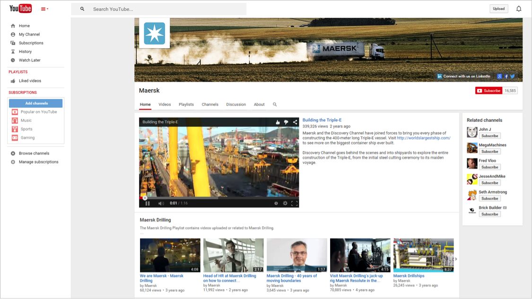Open Maersk Drillships video link
The height and width of the screenshot is (299, 532).
[409, 276]
